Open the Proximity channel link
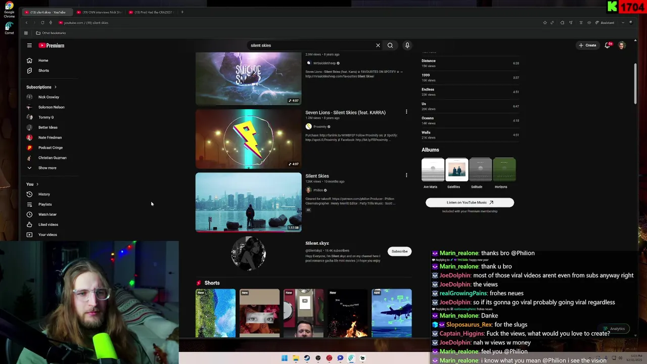 [x=320, y=127]
